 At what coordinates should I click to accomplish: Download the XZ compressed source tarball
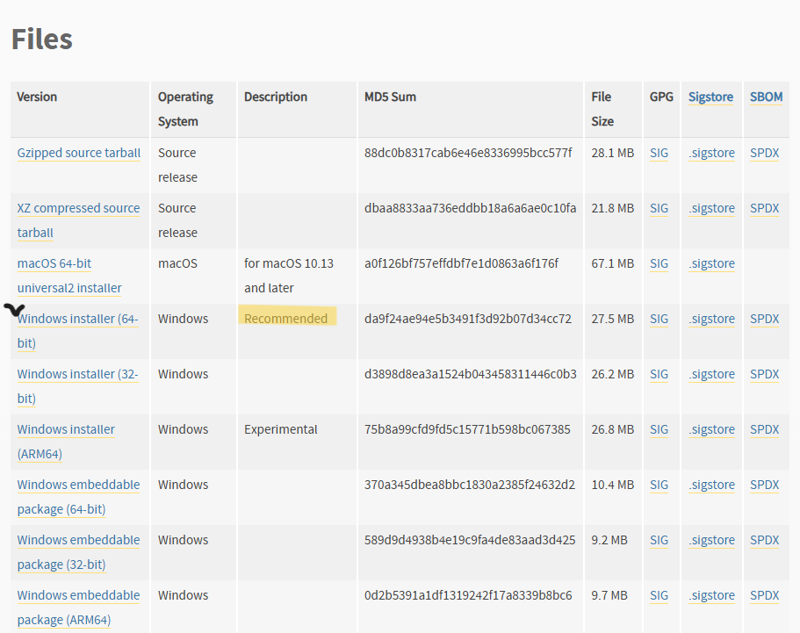(x=78, y=220)
